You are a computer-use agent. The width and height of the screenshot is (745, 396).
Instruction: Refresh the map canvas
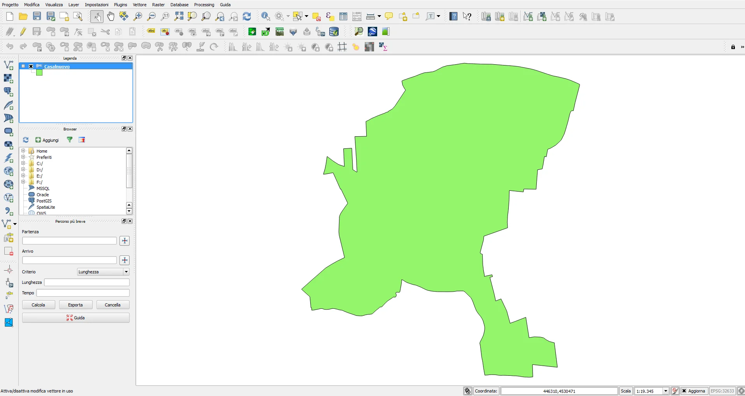(247, 16)
